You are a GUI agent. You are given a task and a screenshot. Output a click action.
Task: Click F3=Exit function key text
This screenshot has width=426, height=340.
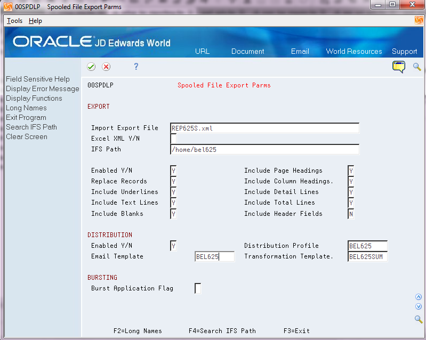pyautogui.click(x=296, y=331)
